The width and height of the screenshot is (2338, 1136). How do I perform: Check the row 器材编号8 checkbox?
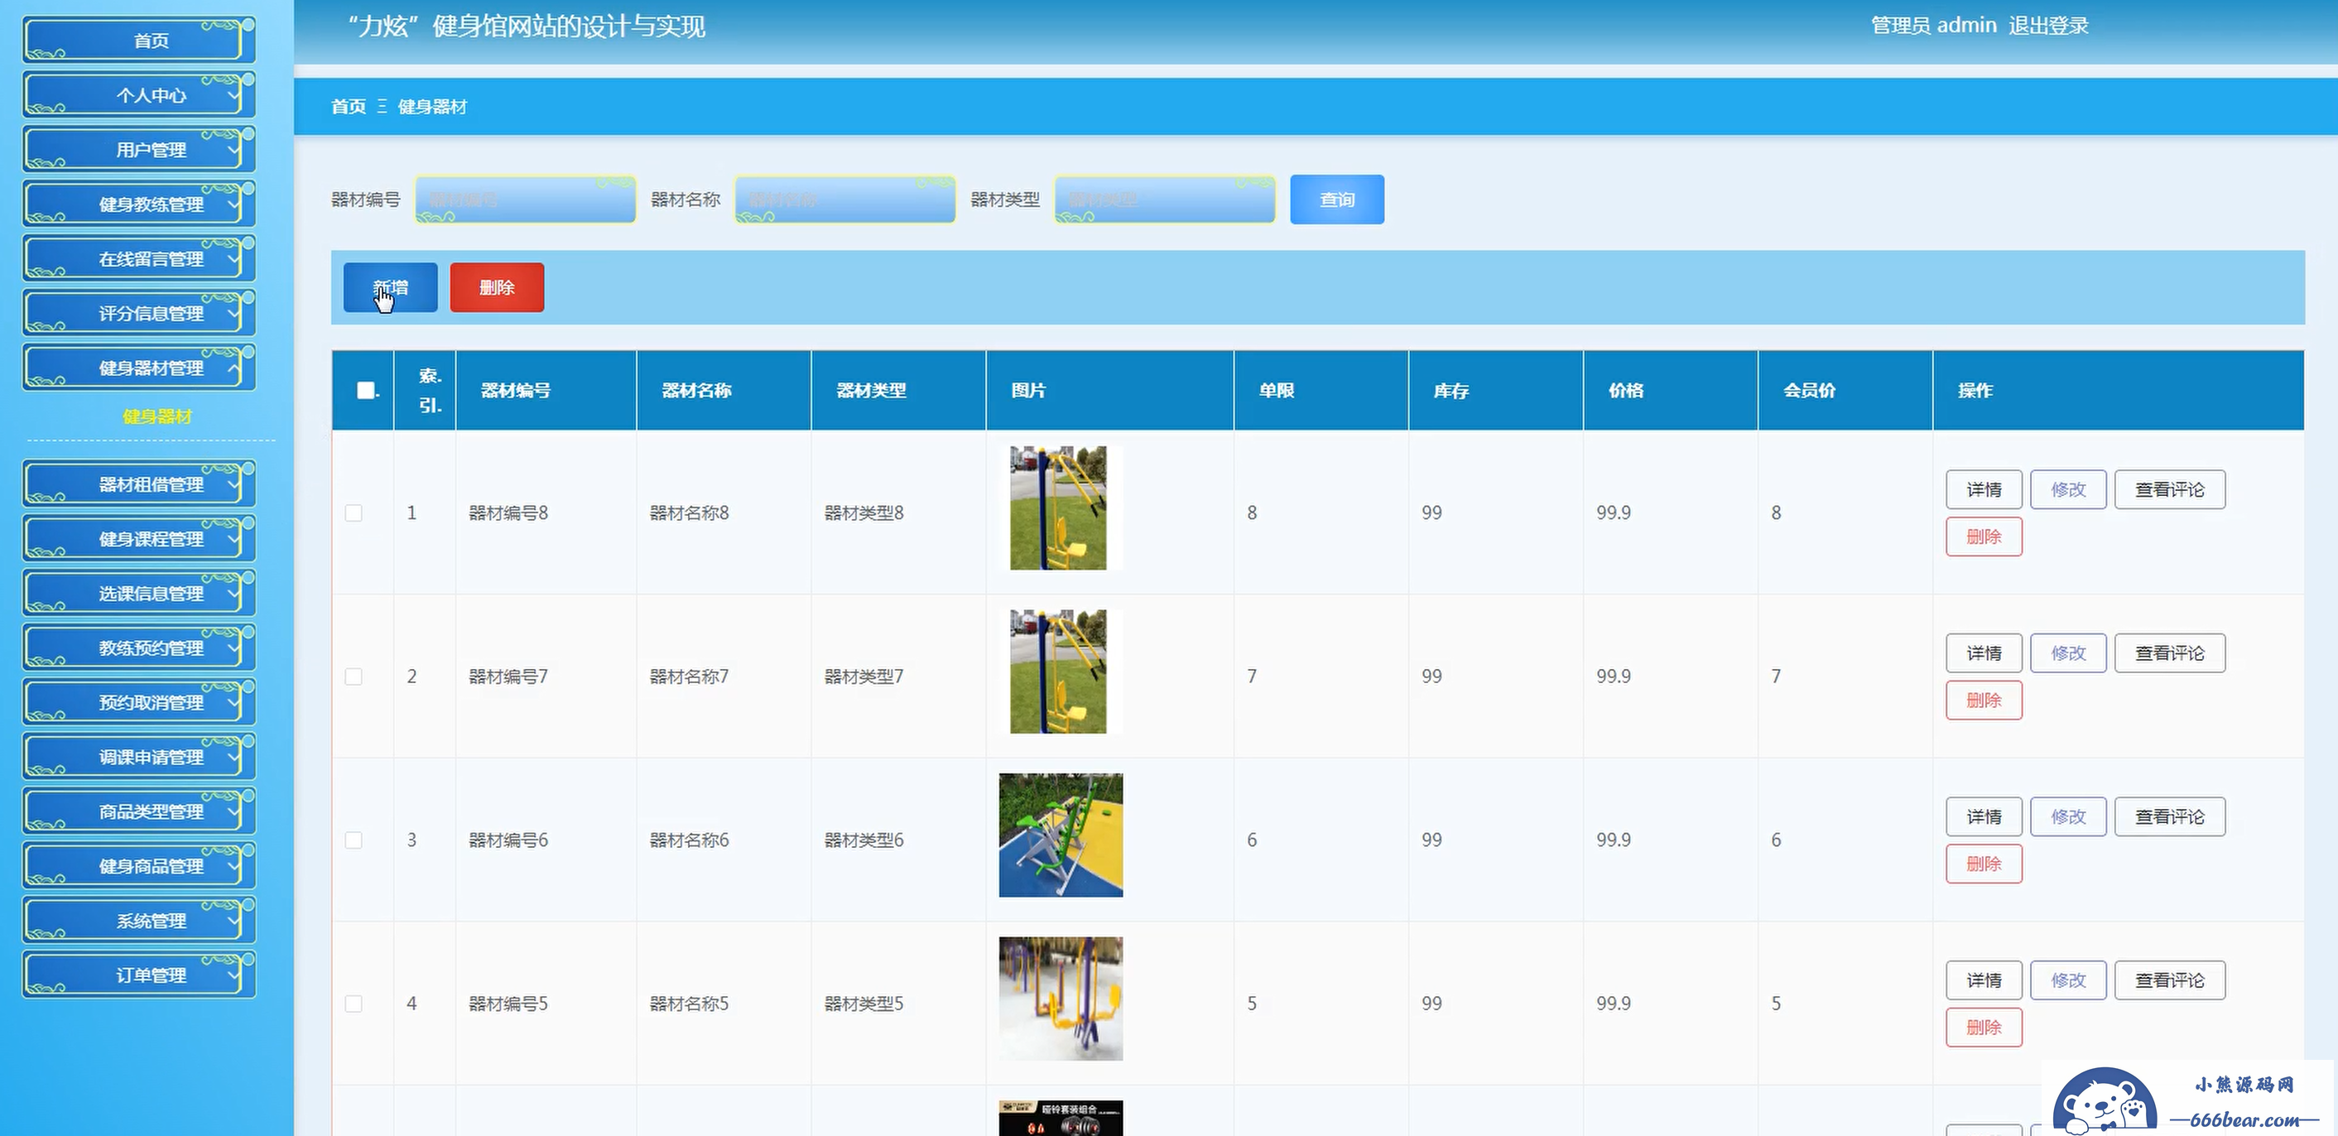pos(354,513)
